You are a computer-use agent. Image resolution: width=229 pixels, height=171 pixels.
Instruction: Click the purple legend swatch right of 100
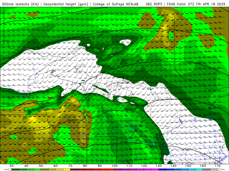118,170
